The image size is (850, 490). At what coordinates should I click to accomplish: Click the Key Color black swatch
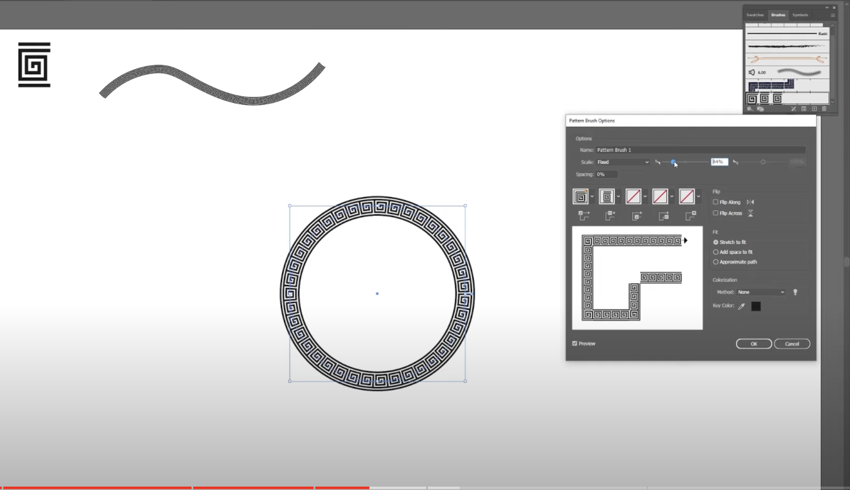pyautogui.click(x=756, y=306)
